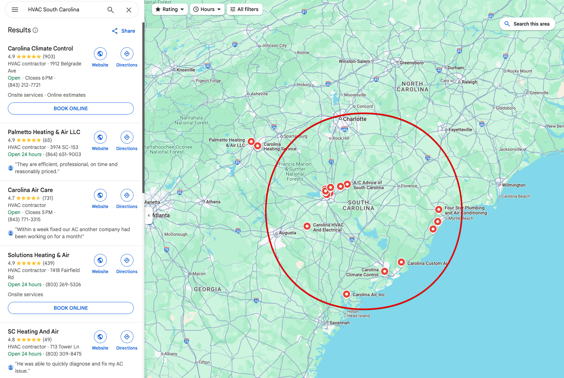Expand the Rating filter dropdown
This screenshot has height=378, width=564.
(170, 9)
